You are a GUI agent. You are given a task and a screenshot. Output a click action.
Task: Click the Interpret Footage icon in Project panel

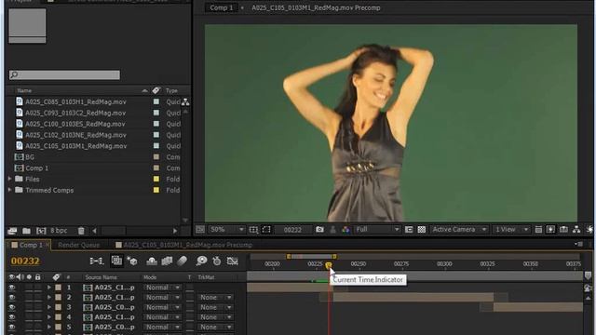pyautogui.click(x=12, y=231)
